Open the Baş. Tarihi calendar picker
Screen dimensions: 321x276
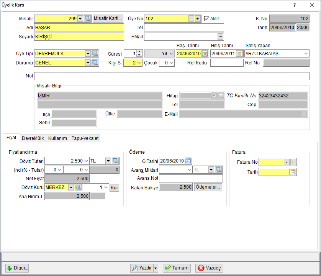(205, 54)
